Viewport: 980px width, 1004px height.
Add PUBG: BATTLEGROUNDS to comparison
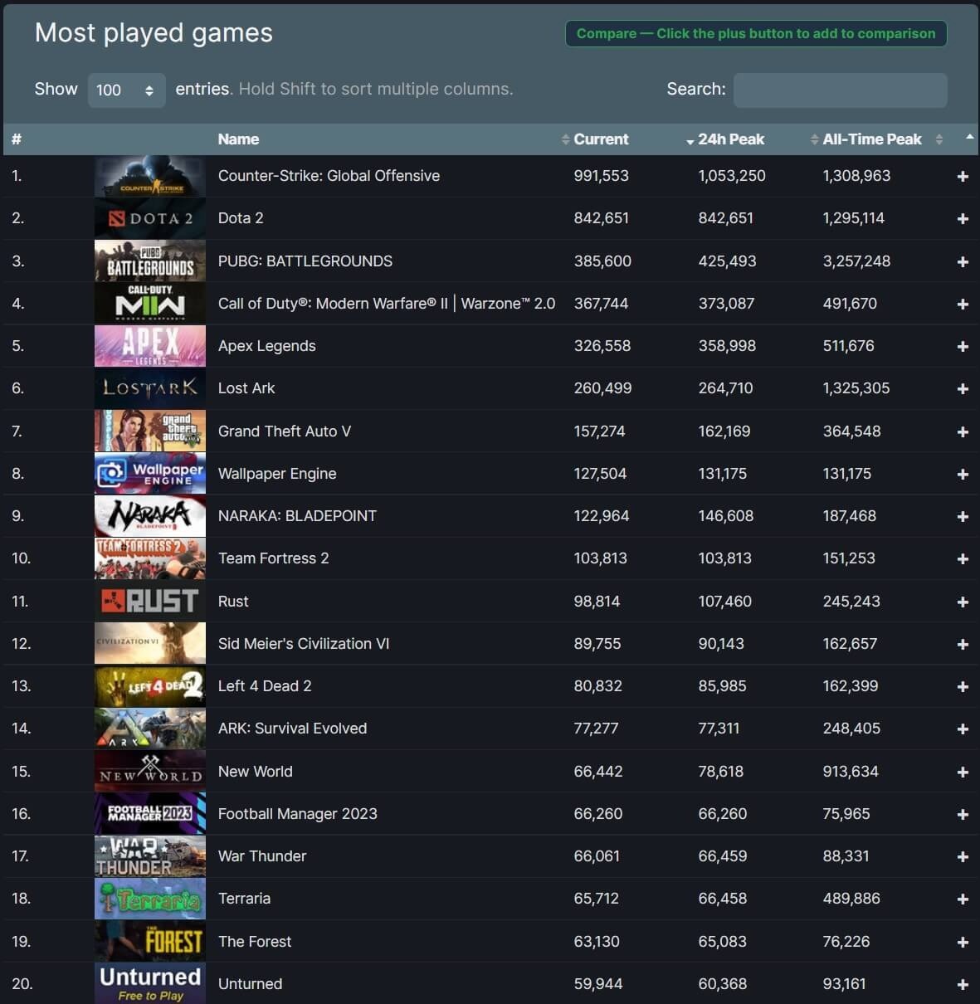962,261
